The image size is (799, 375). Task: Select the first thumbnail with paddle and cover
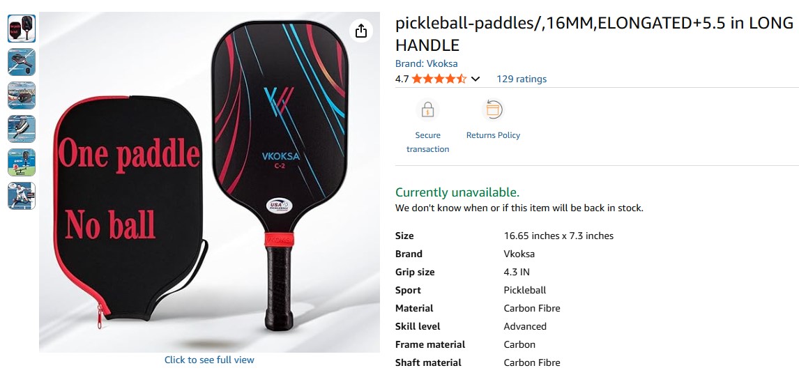tap(22, 29)
